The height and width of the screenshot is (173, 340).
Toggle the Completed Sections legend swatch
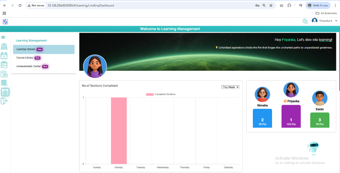150,94
